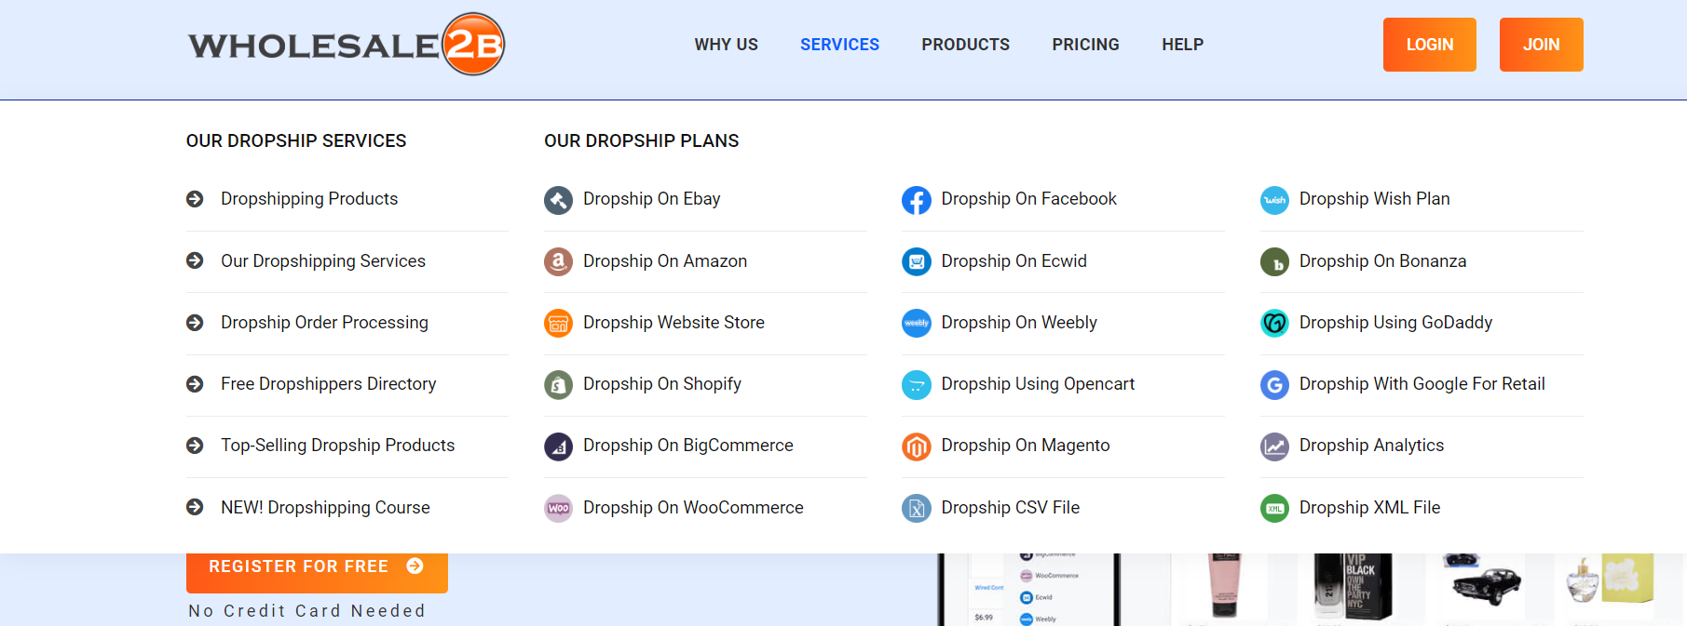Select the Shopify bag icon
The width and height of the screenshot is (1687, 626).
coord(558,384)
